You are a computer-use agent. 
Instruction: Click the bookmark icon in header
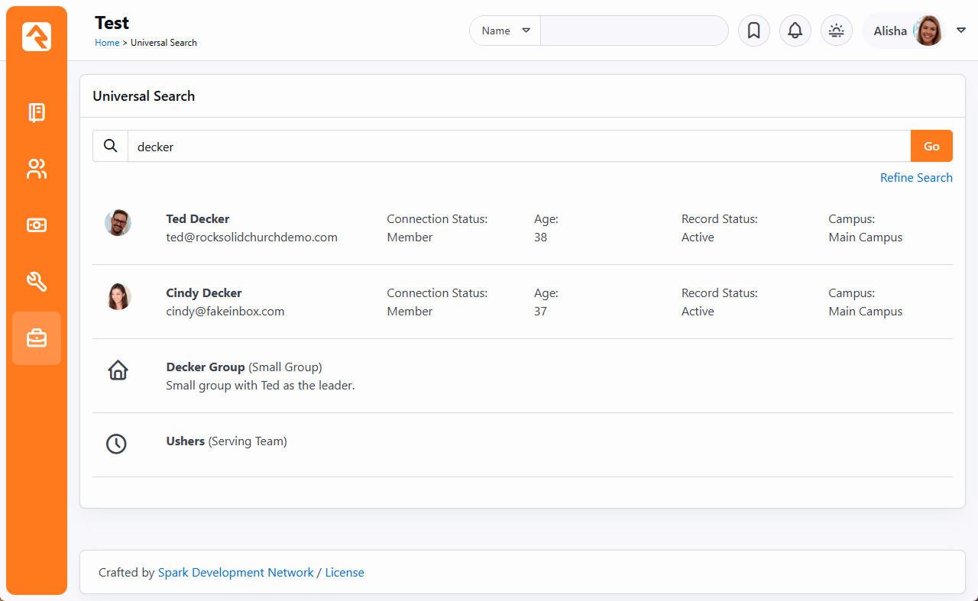pos(753,31)
